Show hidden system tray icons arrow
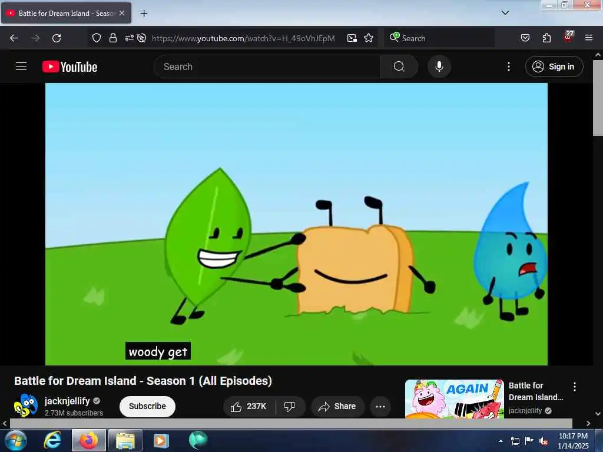 [501, 441]
